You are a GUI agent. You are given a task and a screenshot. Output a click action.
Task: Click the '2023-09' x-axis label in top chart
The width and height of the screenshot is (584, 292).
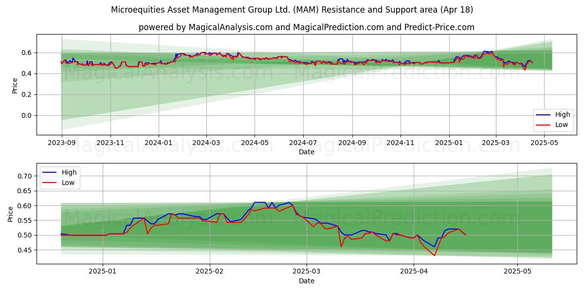61,143
